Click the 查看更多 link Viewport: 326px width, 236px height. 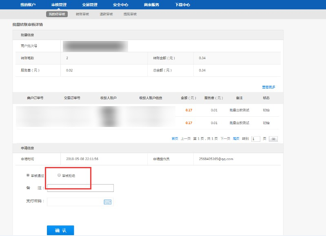[x=268, y=87]
